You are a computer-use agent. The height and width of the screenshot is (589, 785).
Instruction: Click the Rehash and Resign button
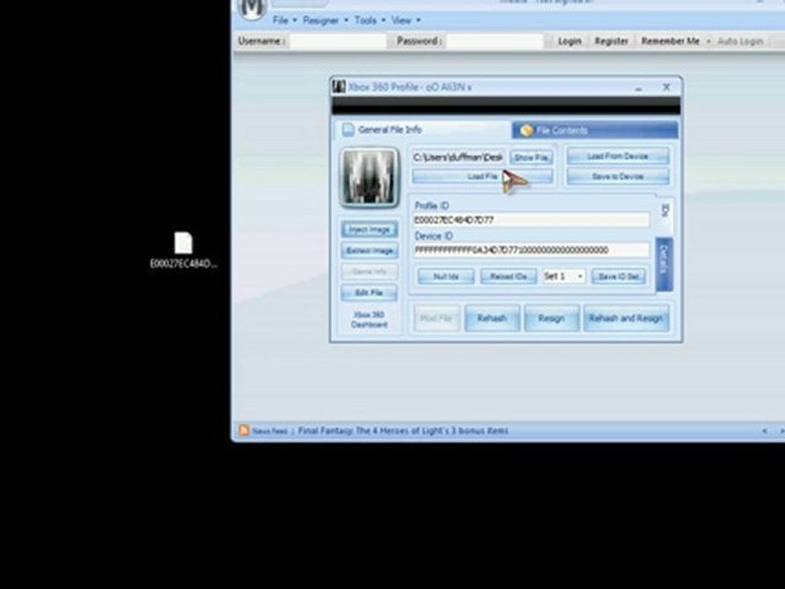[626, 318]
